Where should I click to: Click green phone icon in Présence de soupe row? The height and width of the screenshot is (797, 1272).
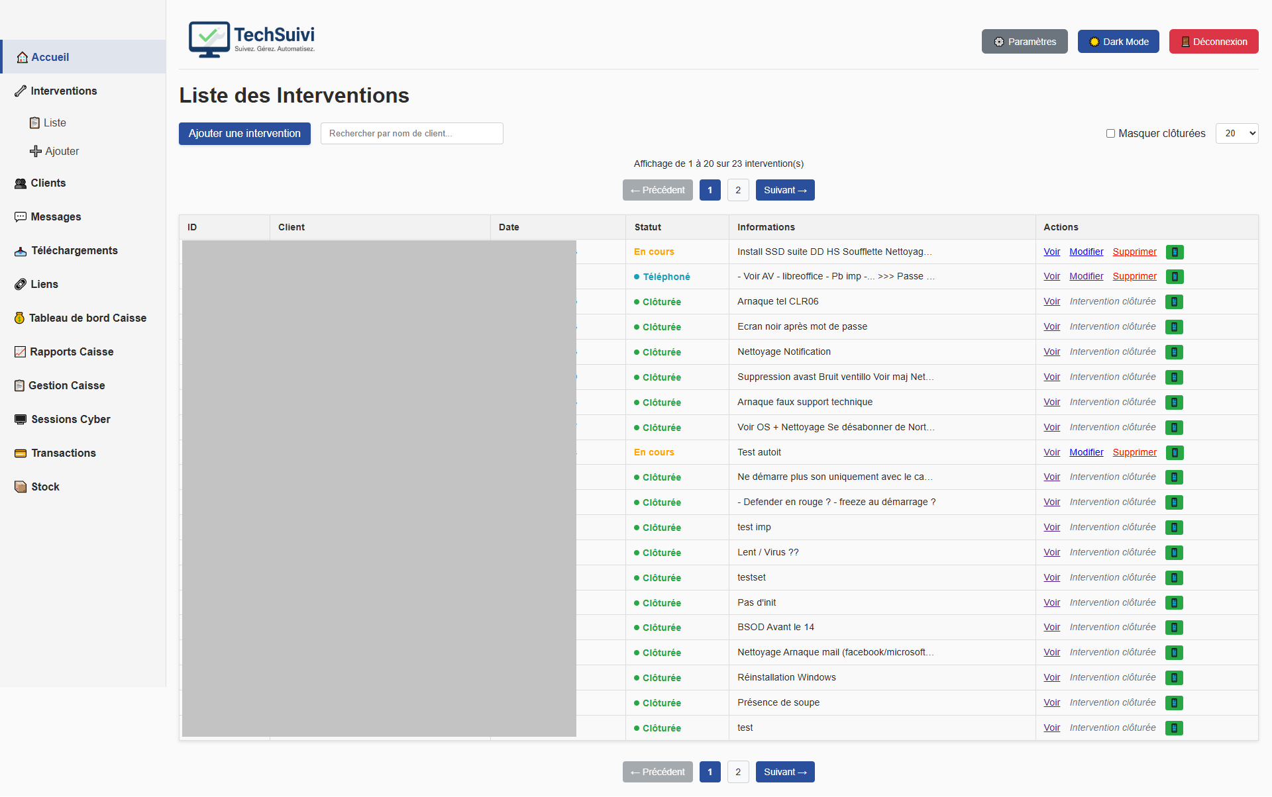1174,703
